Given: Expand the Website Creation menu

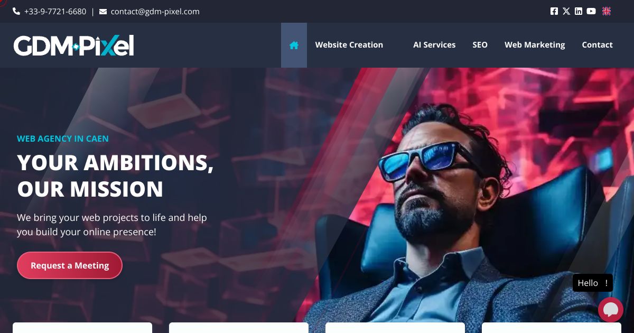Looking at the screenshot, I should [x=349, y=45].
